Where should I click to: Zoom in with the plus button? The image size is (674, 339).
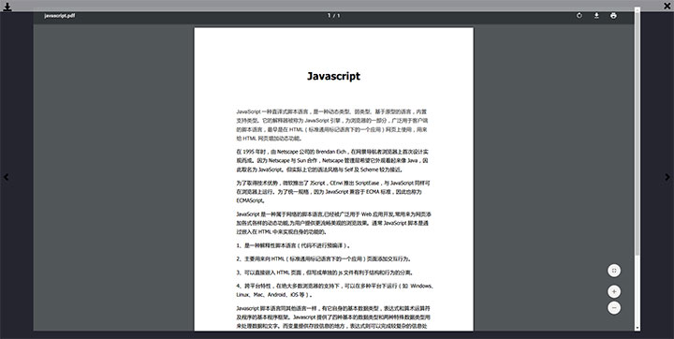point(614,291)
